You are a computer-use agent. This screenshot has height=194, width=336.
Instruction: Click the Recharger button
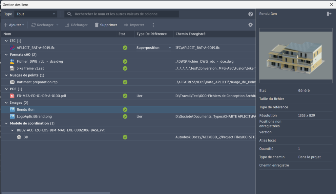(x=42, y=25)
